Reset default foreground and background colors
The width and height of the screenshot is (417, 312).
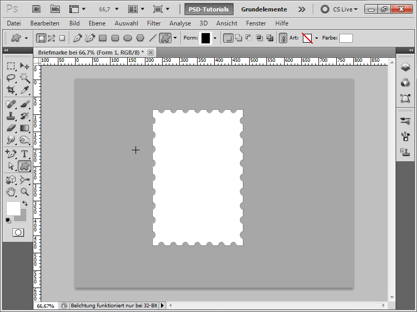click(8, 220)
